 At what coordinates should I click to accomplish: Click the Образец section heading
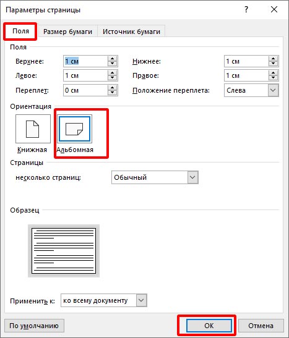[25, 210]
